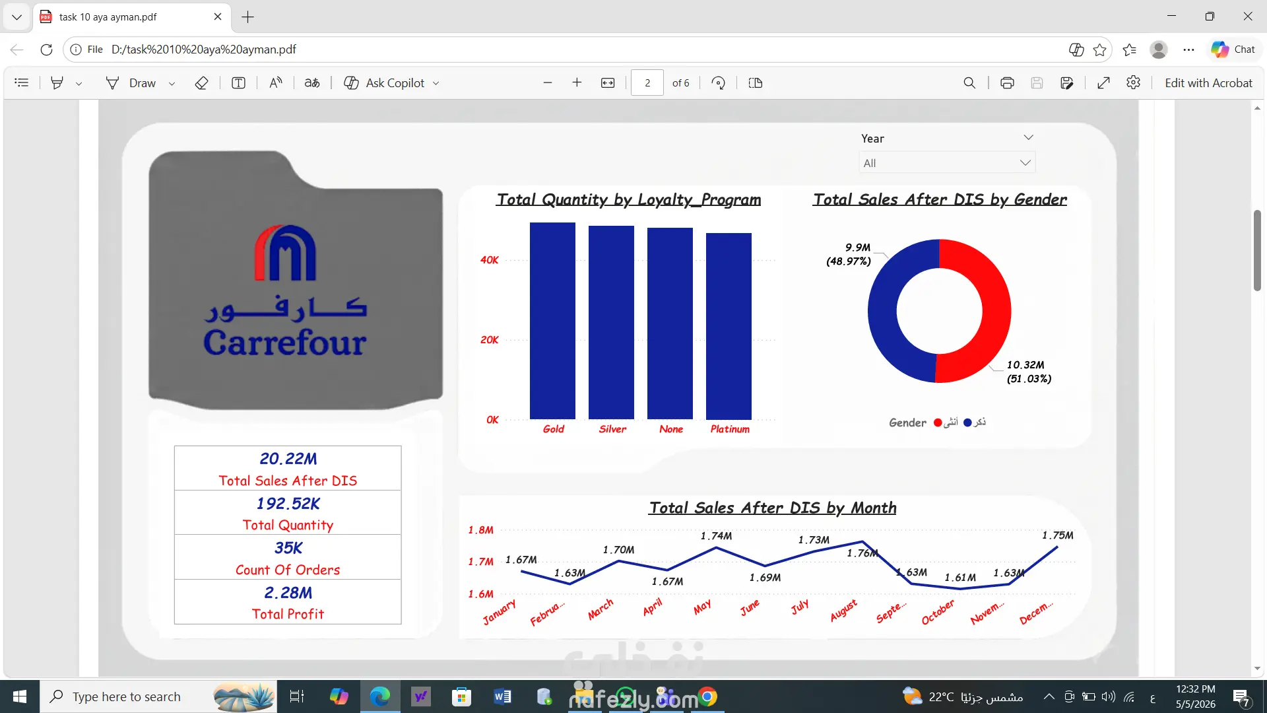Collapse the Year slicer chevron
Screen dimensions: 1267x713
(x=1028, y=137)
